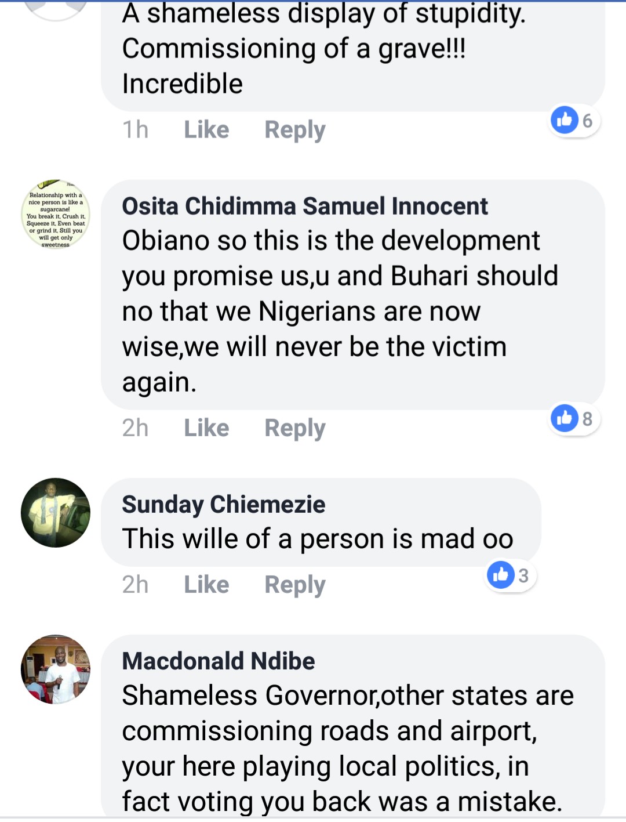The height and width of the screenshot is (822, 626).
Task: Open Osita Chidimma's sugarcane quote profile picture
Action: coord(56,215)
